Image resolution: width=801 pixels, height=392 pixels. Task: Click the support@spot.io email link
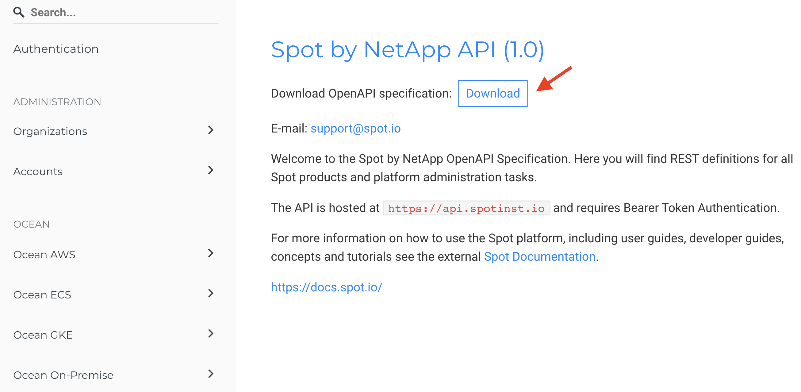click(x=355, y=129)
